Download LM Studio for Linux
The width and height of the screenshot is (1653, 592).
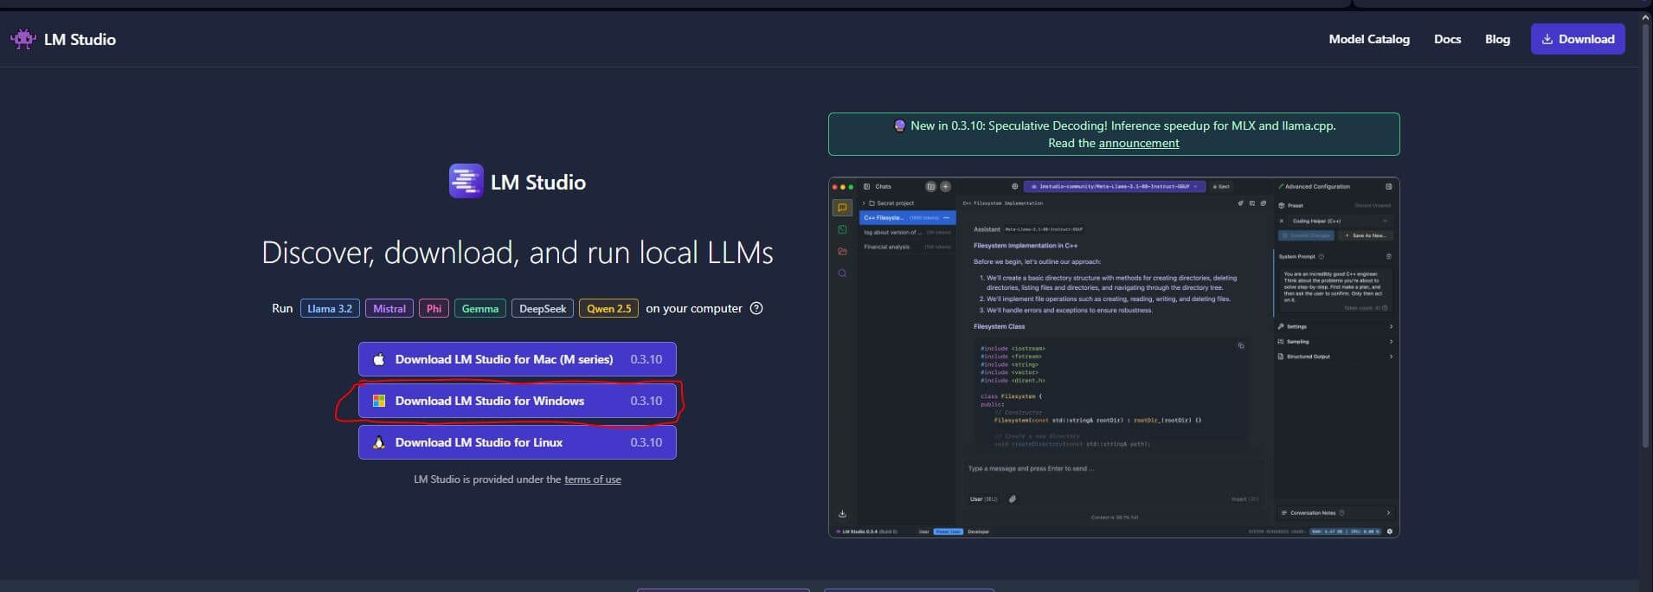coord(518,442)
